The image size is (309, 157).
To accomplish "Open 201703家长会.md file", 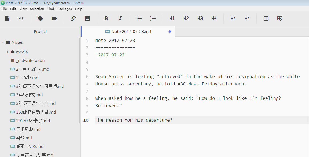I will coord(33,121).
